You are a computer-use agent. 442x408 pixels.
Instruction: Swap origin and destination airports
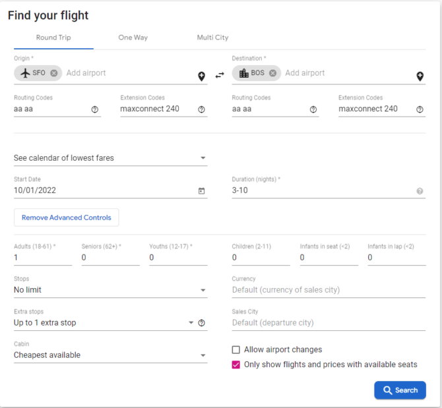(x=220, y=75)
